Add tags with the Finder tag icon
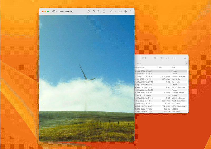211x149 pixels. pyautogui.click(x=167, y=58)
